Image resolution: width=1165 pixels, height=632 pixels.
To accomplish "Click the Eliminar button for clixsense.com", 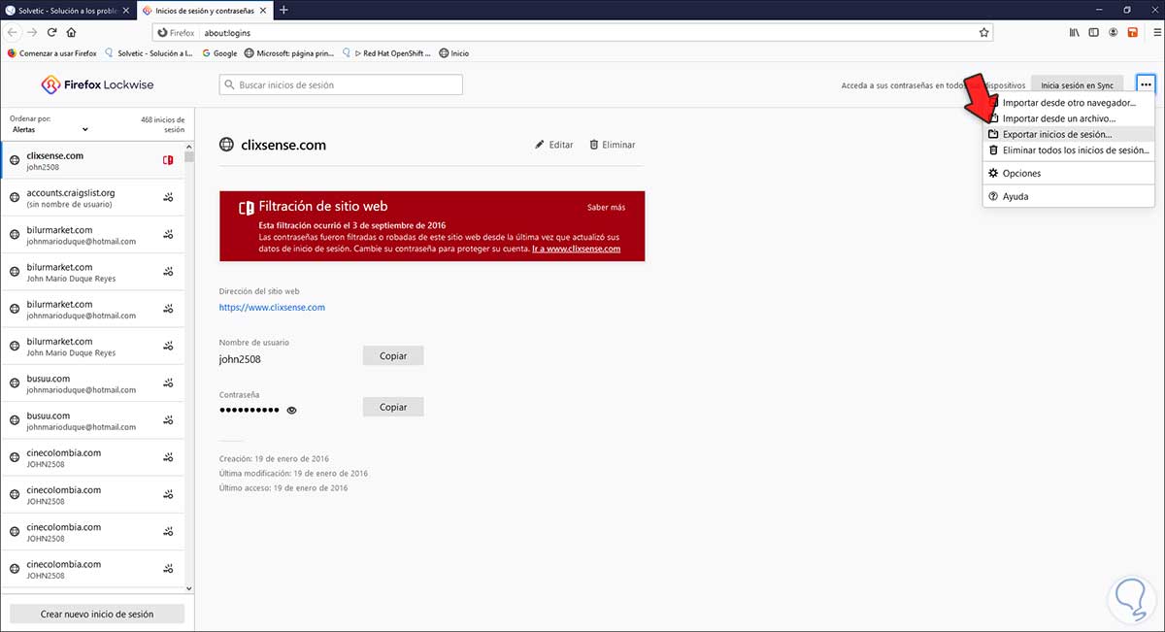I will click(x=613, y=145).
